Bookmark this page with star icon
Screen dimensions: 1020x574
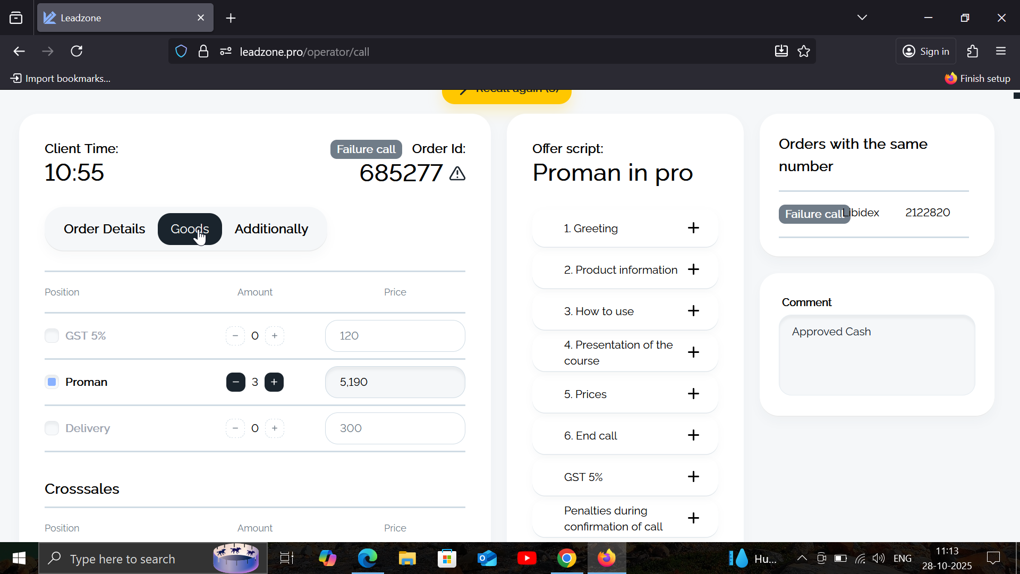tap(804, 52)
